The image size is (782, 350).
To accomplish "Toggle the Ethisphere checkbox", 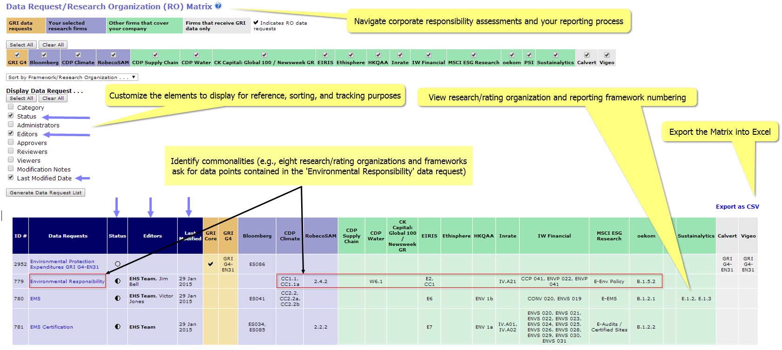I will (351, 55).
